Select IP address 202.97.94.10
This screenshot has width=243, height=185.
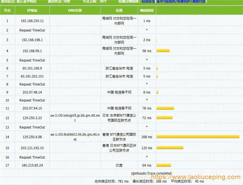[x=32, y=108]
